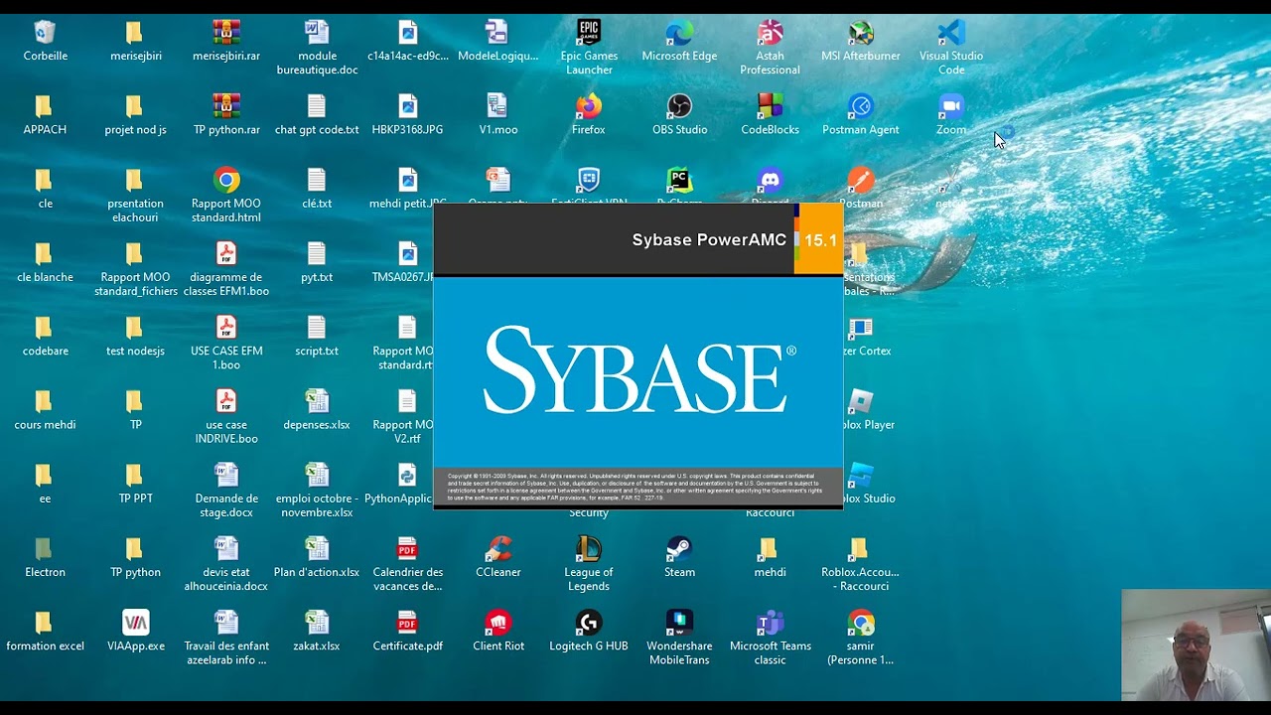Open samir Chrome profile shortcut
Image resolution: width=1271 pixels, height=715 pixels.
click(861, 638)
